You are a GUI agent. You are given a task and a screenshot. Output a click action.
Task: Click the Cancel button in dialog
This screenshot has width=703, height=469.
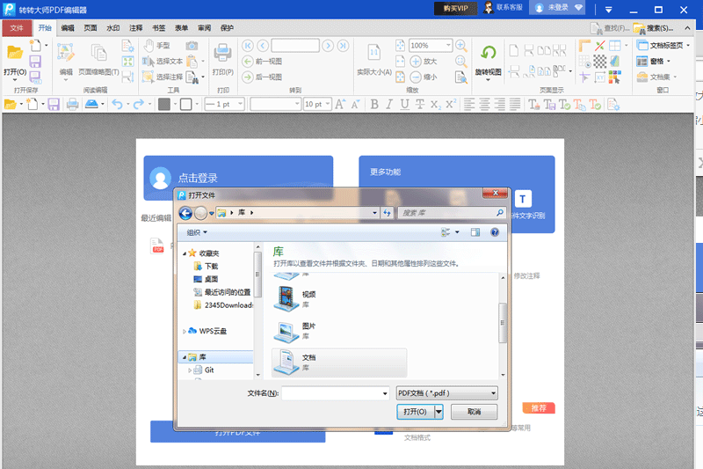pos(474,412)
